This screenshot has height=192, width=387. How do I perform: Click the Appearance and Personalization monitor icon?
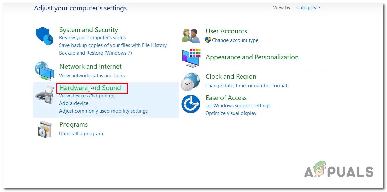pyautogui.click(x=191, y=58)
